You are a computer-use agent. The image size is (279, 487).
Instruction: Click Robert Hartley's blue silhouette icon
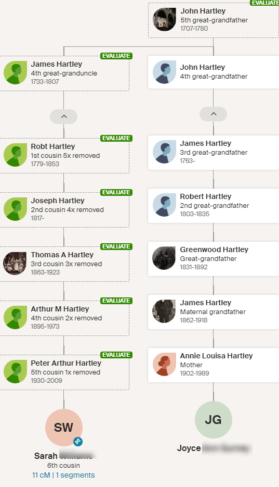(164, 205)
